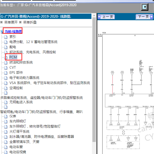The width and height of the screenshot is (154, 154).
Task: Collapse all menus with 菜单折叠
Action: tap(30, 22)
